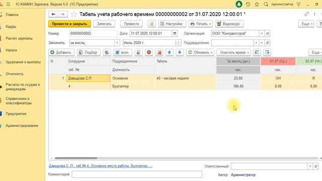Focus the Комментарий input field
This screenshot has width=322, height=181.
point(137,174)
